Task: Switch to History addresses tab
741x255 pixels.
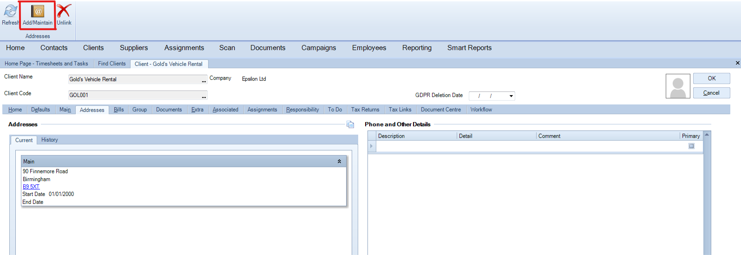Action: pos(50,140)
